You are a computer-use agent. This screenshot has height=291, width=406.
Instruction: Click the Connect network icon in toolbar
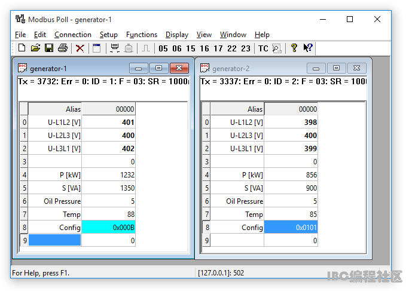click(x=114, y=48)
